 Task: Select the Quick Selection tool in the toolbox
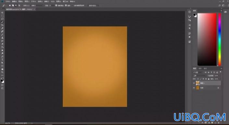[2, 22]
